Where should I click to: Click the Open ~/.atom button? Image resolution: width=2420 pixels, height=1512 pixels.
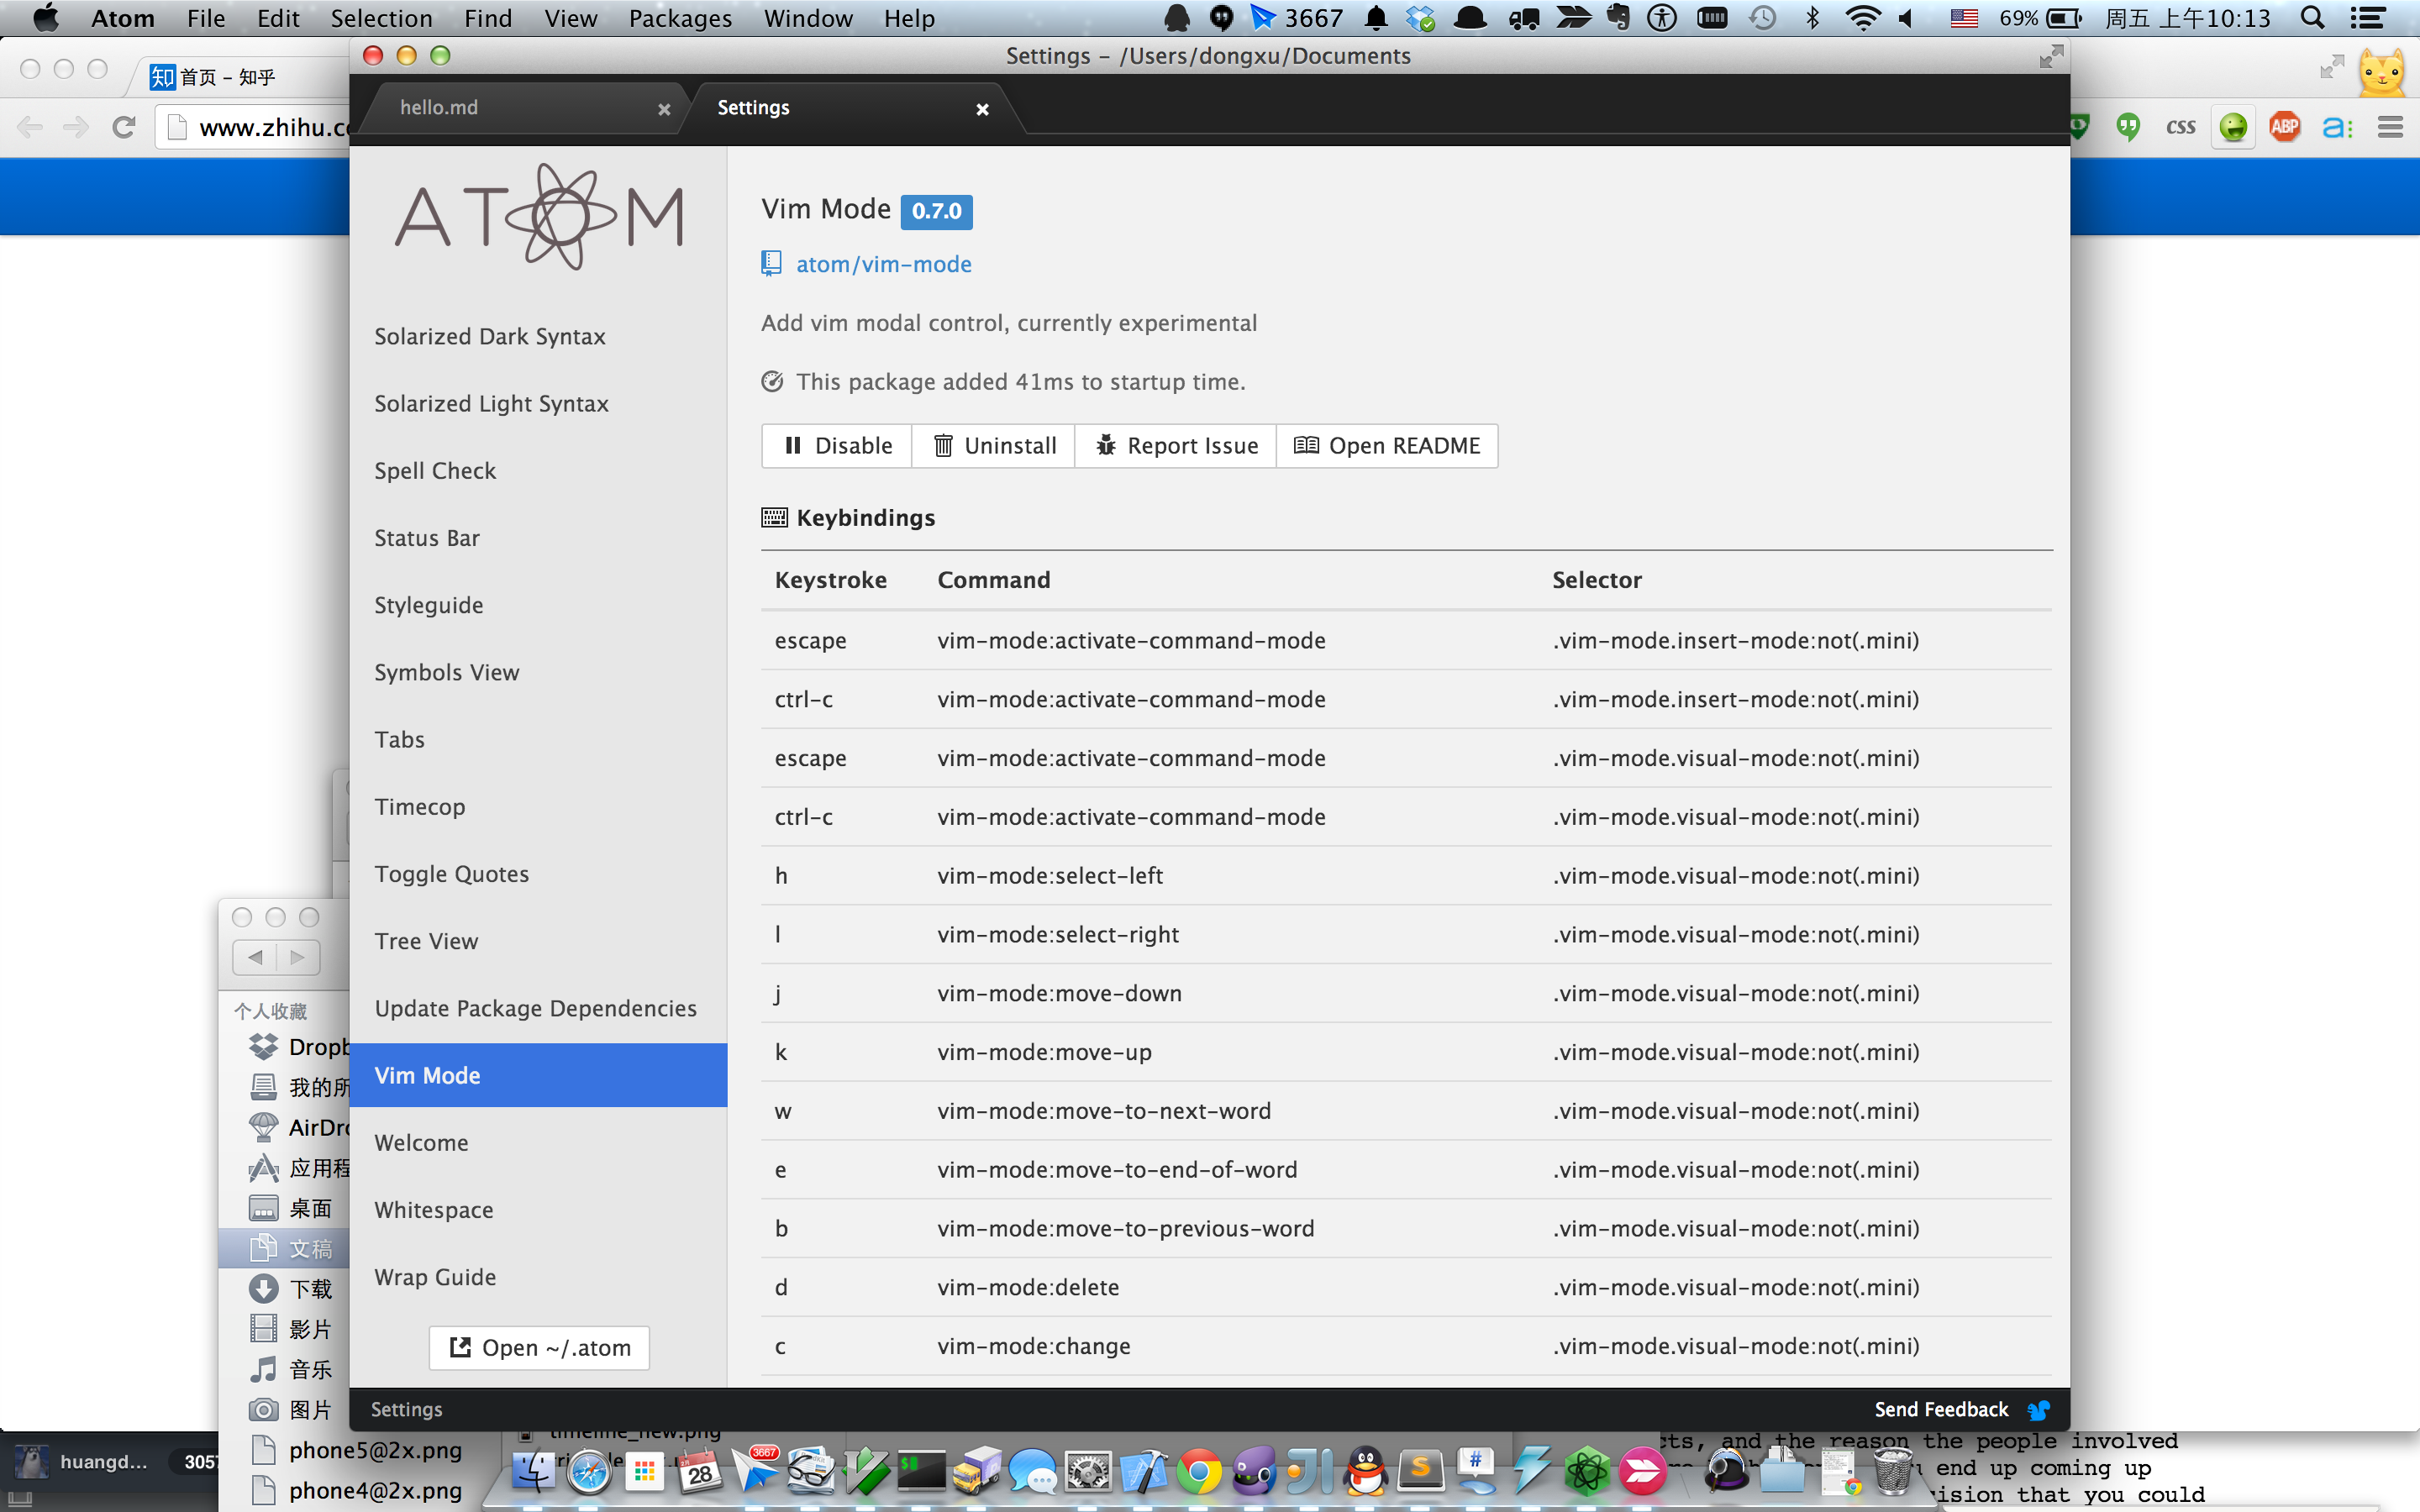pyautogui.click(x=539, y=1348)
